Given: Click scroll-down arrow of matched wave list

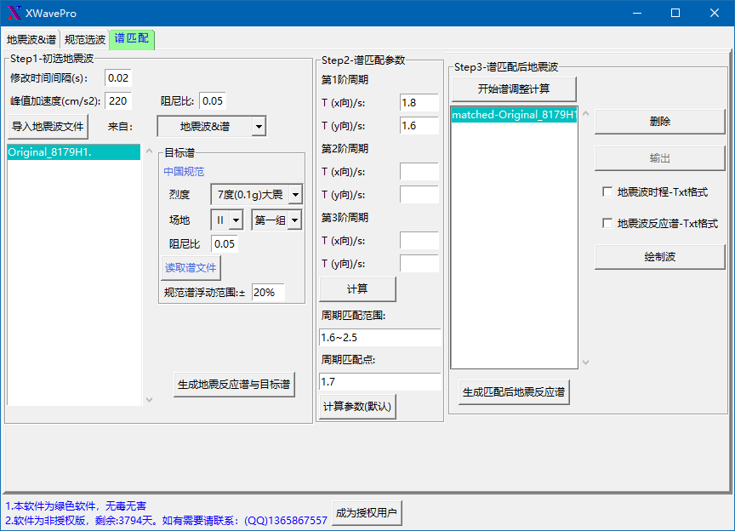Looking at the screenshot, I should pyautogui.click(x=584, y=363).
